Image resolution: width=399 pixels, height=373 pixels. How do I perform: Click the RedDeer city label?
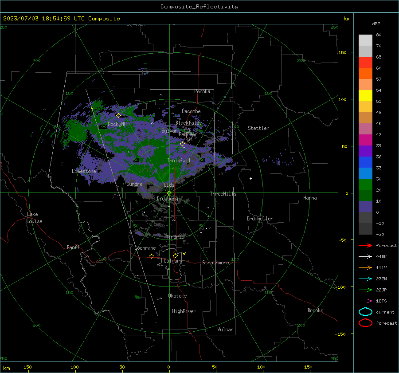point(188,134)
